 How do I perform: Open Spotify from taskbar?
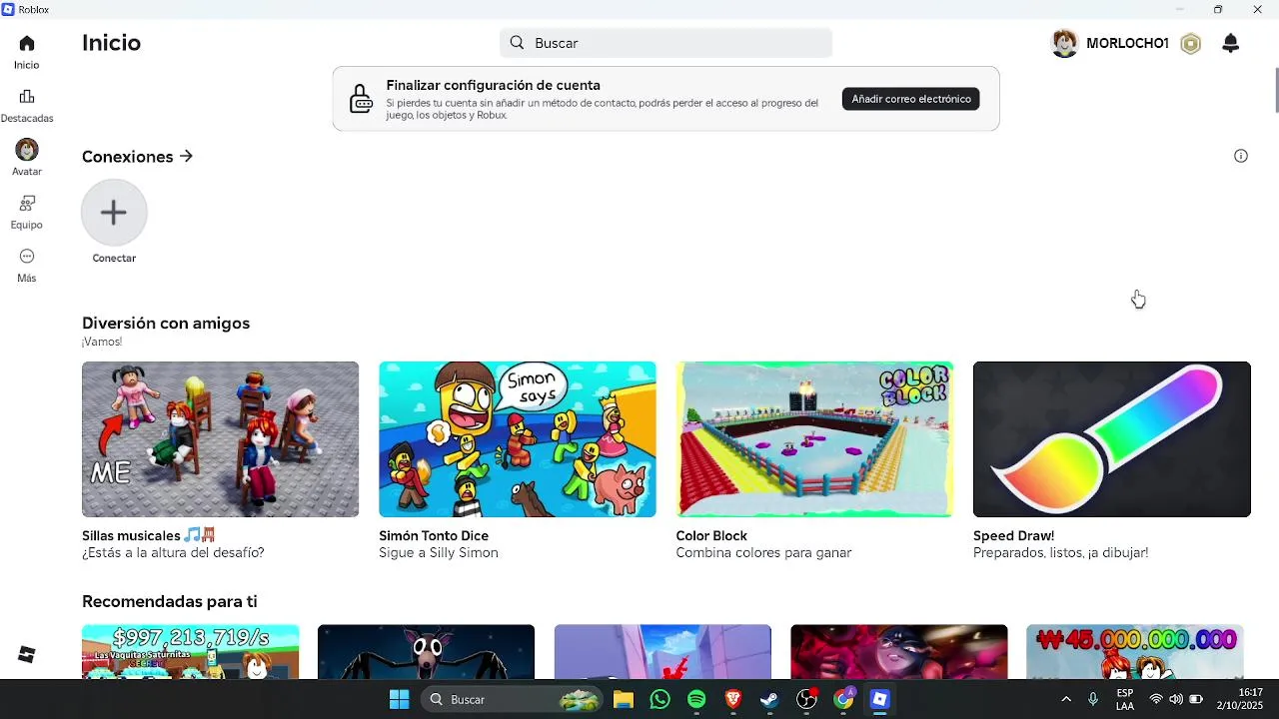pos(696,699)
